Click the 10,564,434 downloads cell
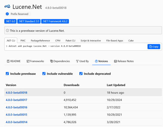The height and width of the screenshot is (127, 163). (x=71, y=107)
